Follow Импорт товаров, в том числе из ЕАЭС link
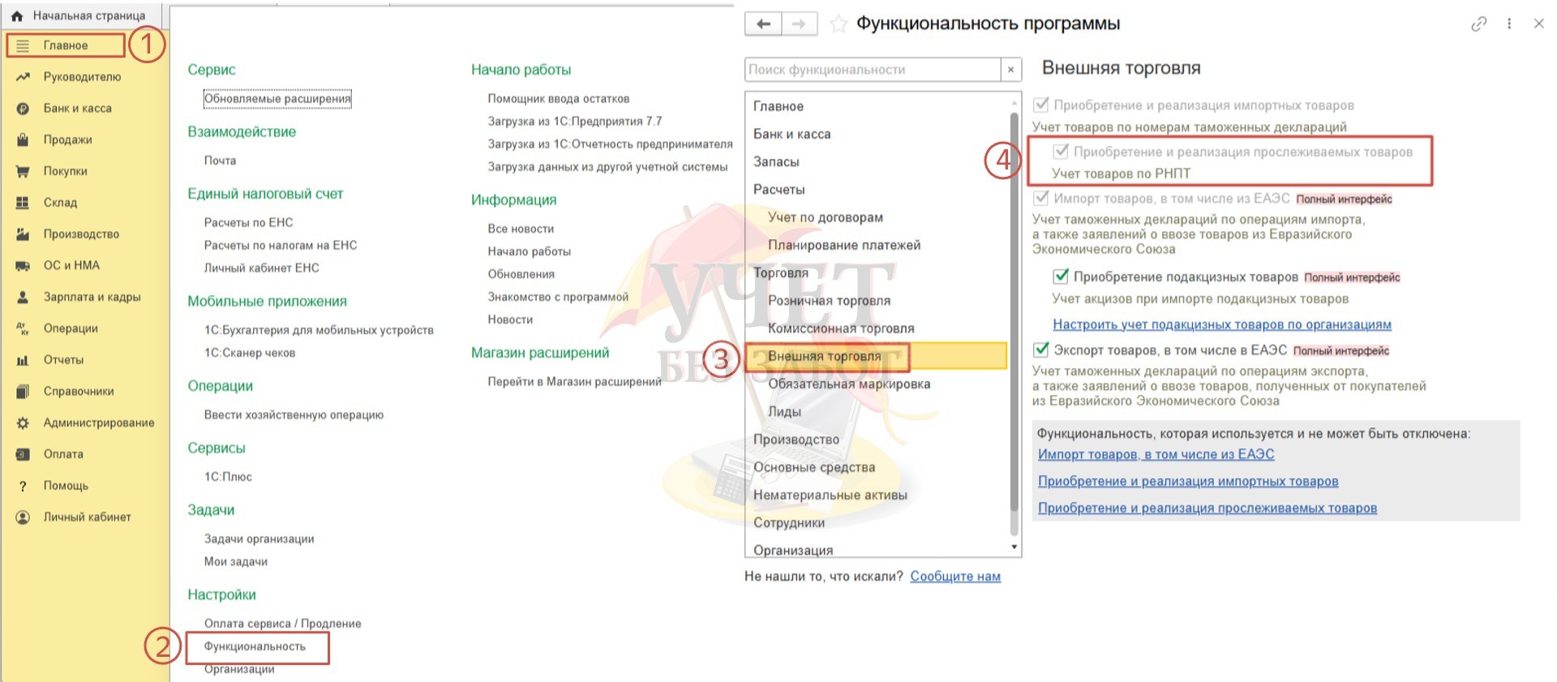1557x682 pixels. tap(1156, 454)
